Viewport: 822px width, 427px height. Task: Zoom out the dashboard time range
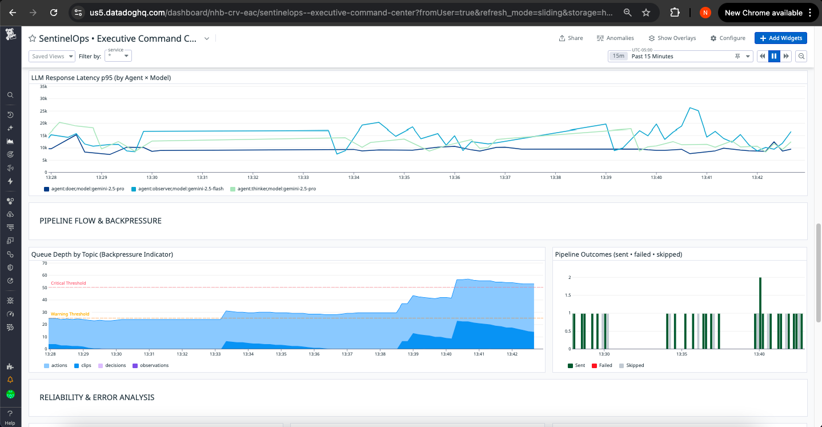[801, 55]
